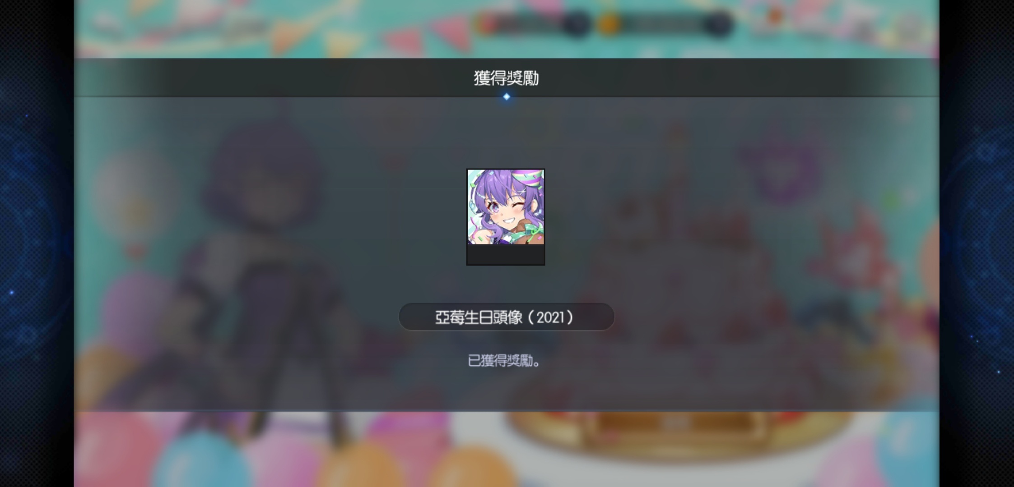Viewport: 1014px width, 487px height.
Task: Click the 獲得獎勵 header title
Action: pyautogui.click(x=506, y=78)
